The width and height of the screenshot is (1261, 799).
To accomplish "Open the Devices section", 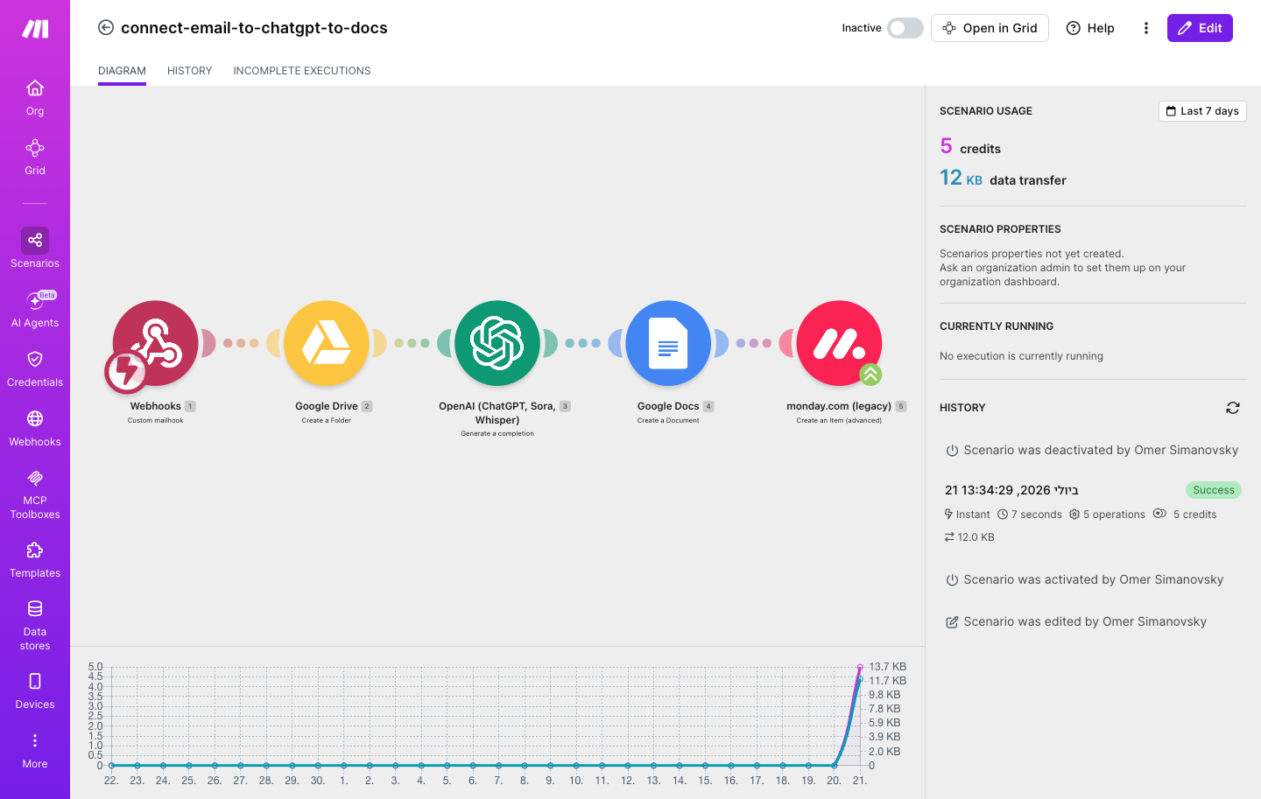I will [x=35, y=691].
